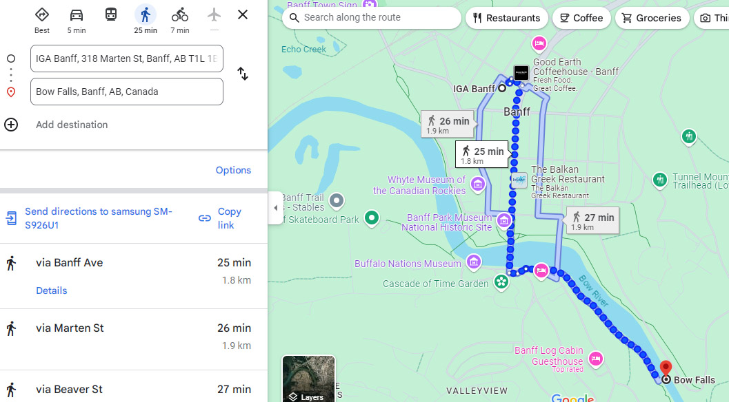Open the Banff Trail Stables gray pin

337,200
